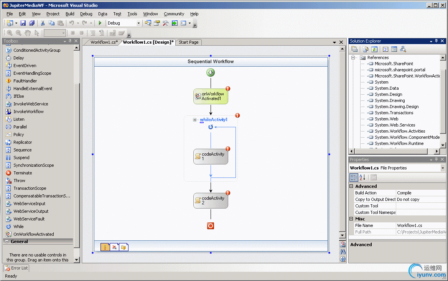Click the Save toolbar icon
448x281 pixels.
pyautogui.click(x=23, y=23)
